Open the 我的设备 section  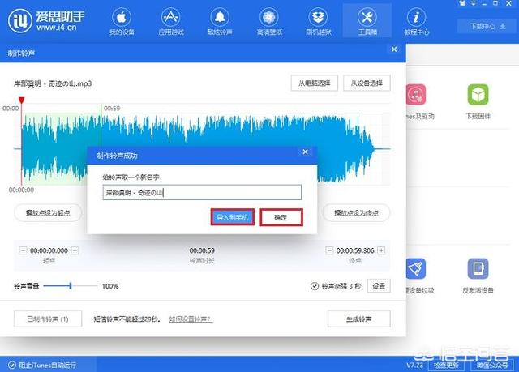pyautogui.click(x=122, y=22)
